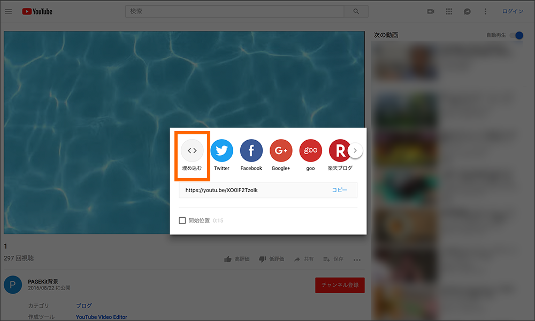Subscribe with the チャンネル登録 button
Image resolution: width=535 pixels, height=321 pixels.
[x=340, y=285]
